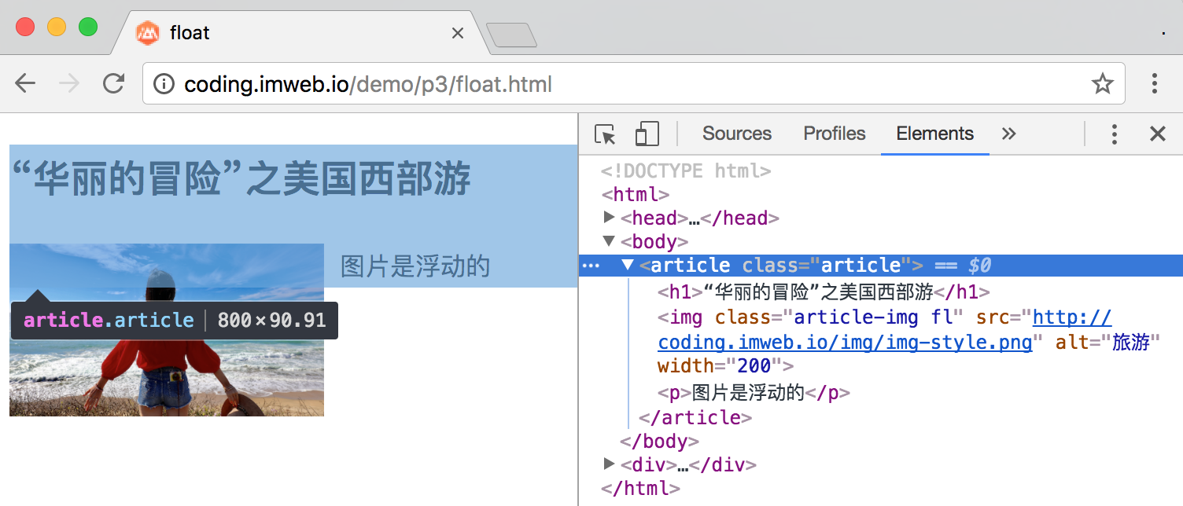Click the floated travel photo

167,330
